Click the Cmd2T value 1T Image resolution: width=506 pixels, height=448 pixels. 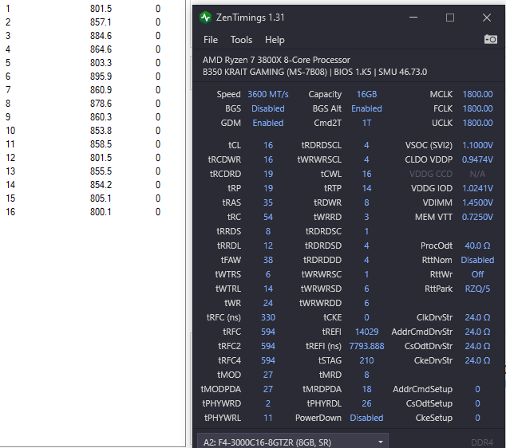(x=366, y=123)
